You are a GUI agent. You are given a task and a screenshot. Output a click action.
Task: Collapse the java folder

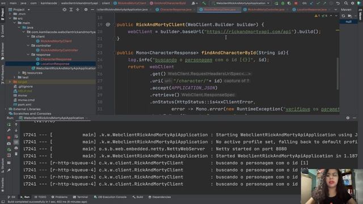coord(19,27)
